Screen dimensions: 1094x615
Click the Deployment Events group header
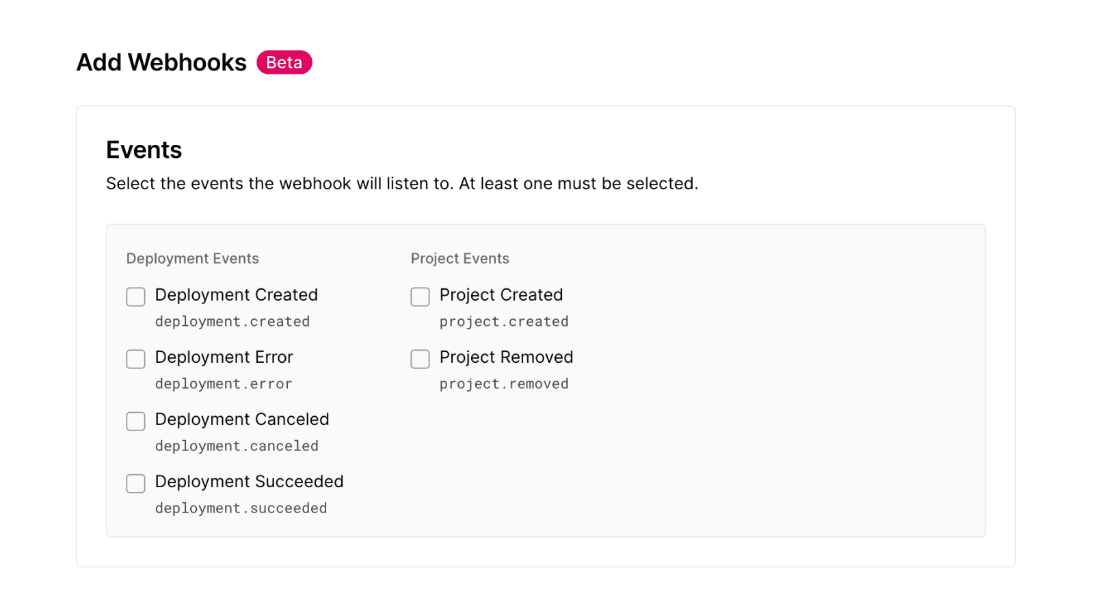[x=192, y=258]
